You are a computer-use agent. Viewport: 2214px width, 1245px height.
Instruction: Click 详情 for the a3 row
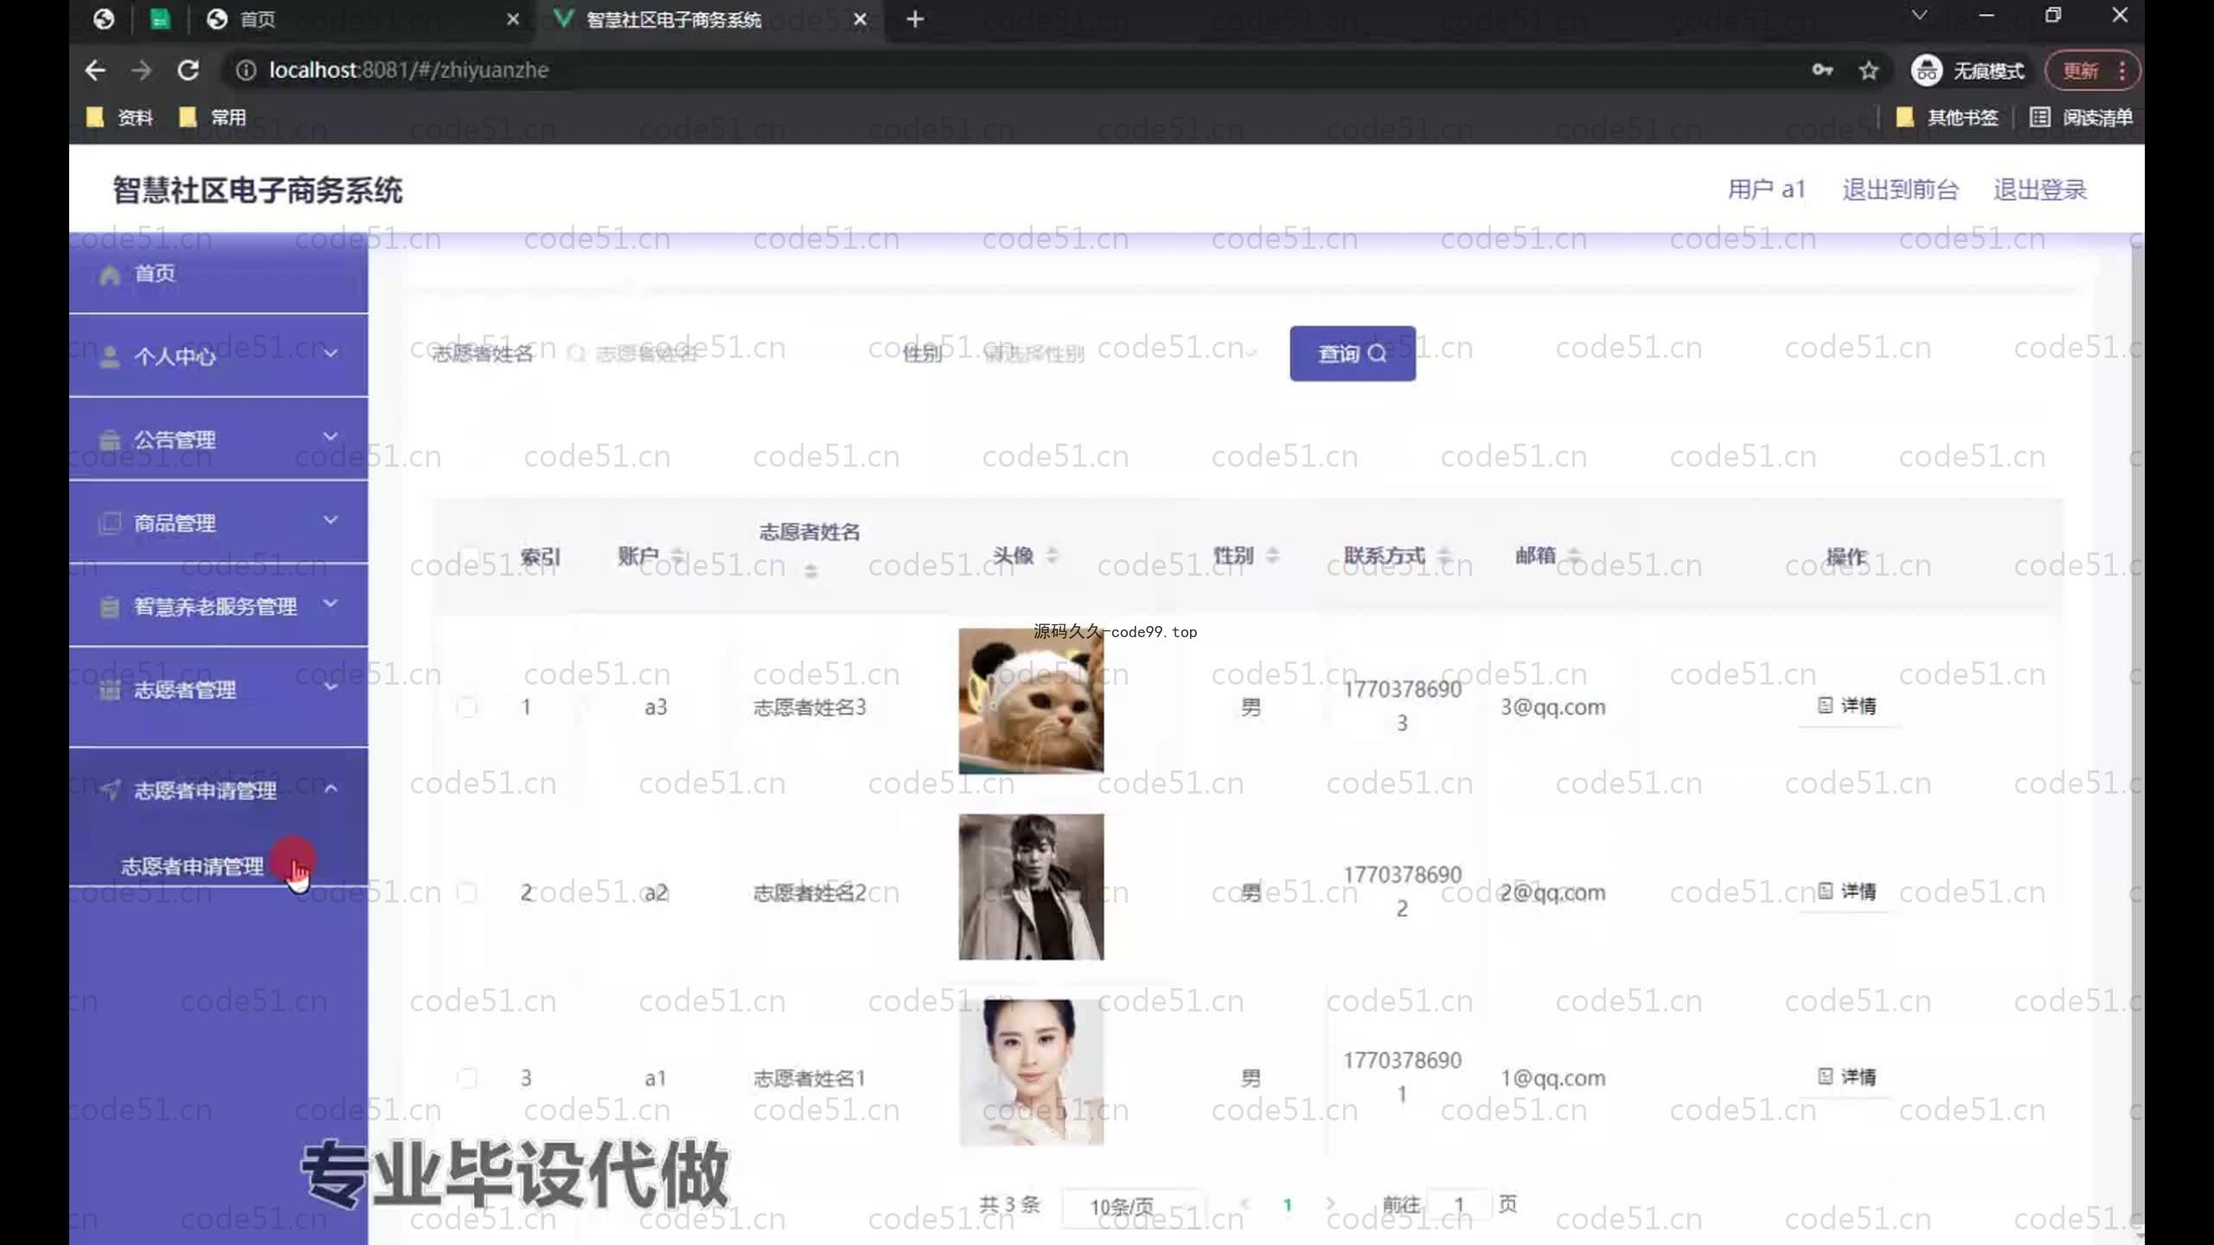(1847, 705)
